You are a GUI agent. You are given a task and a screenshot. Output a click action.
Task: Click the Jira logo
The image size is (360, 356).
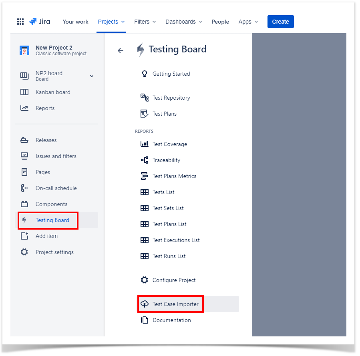[x=40, y=22]
